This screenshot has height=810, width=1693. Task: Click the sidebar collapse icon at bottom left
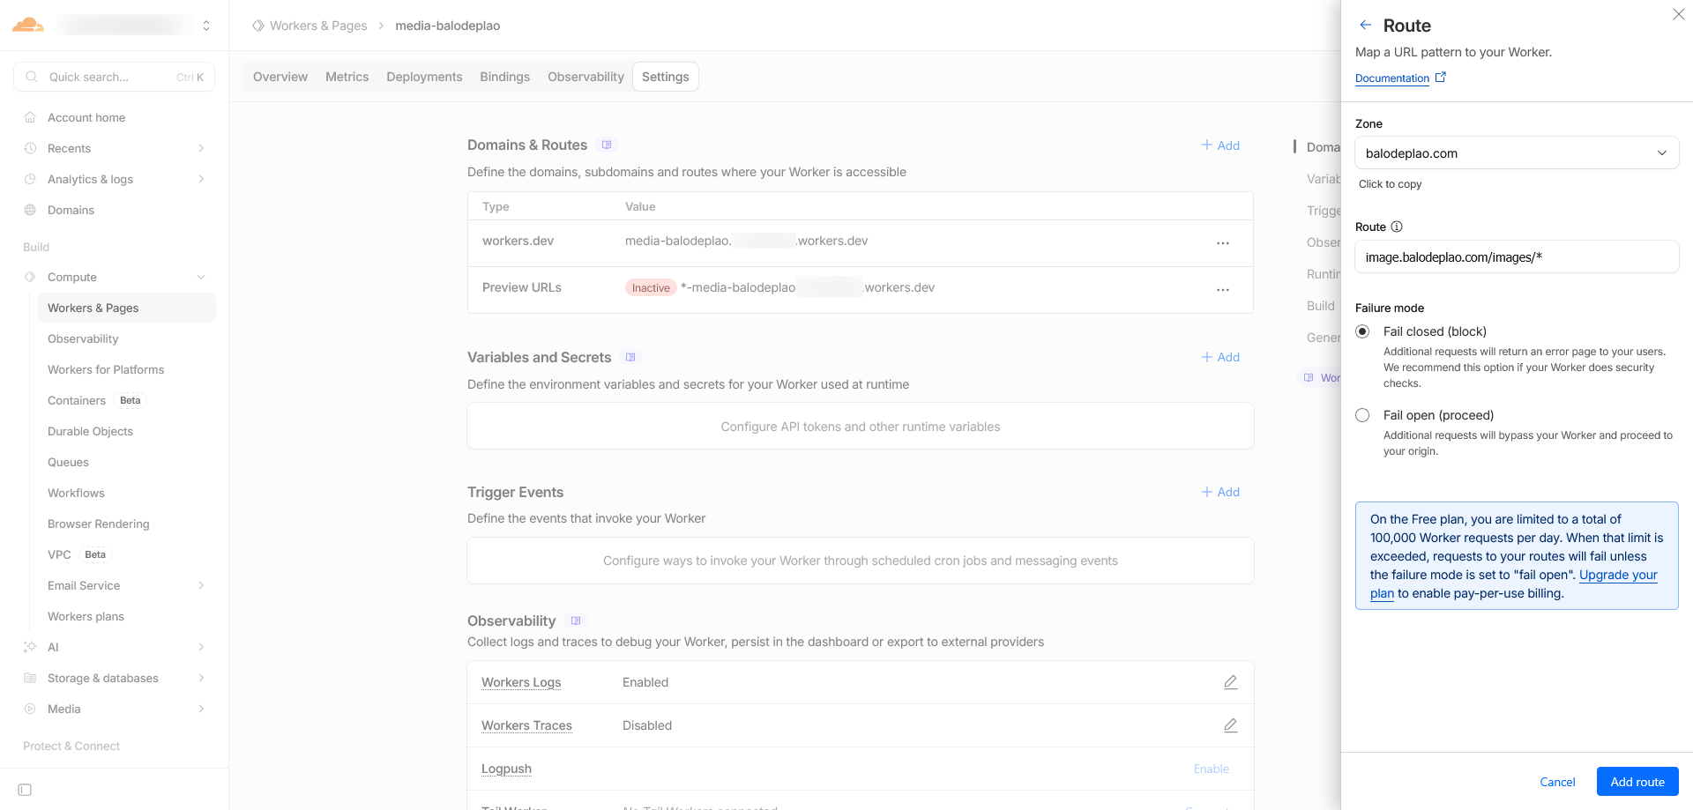(x=25, y=790)
